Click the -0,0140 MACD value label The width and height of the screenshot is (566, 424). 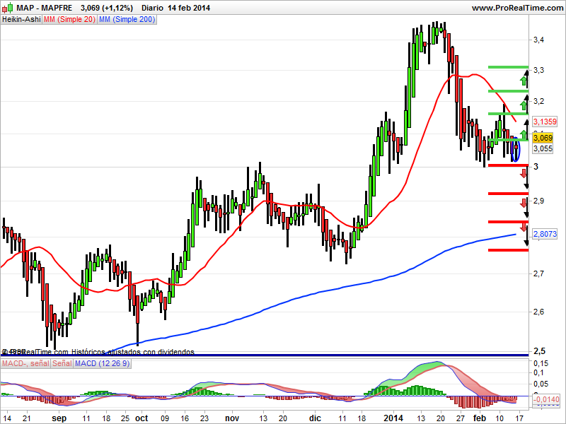(545, 399)
